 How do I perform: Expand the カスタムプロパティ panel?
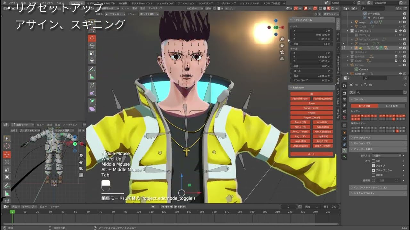click(378, 193)
